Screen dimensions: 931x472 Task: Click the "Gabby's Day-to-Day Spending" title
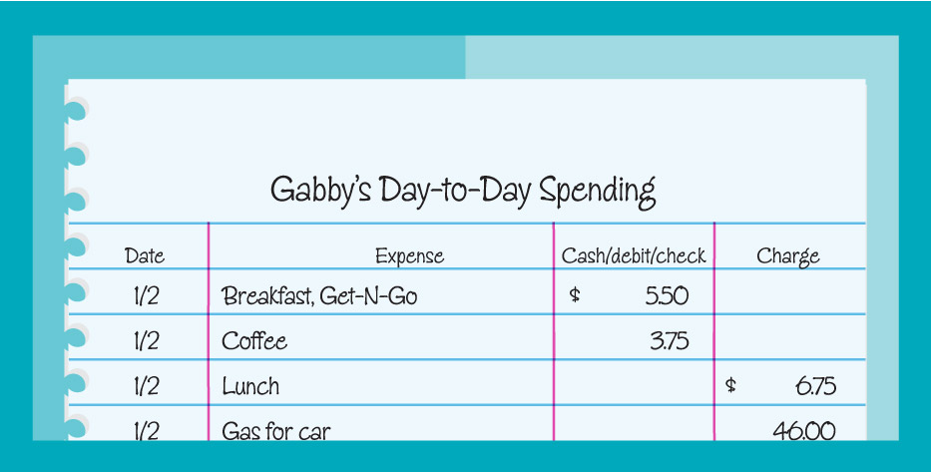463,190
